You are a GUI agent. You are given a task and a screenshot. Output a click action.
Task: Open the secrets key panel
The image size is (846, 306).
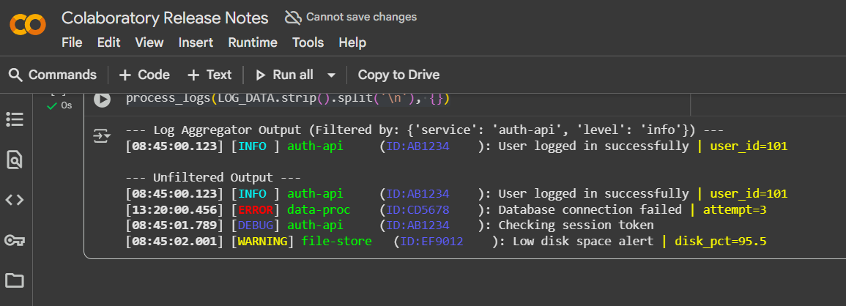pyautogui.click(x=15, y=240)
